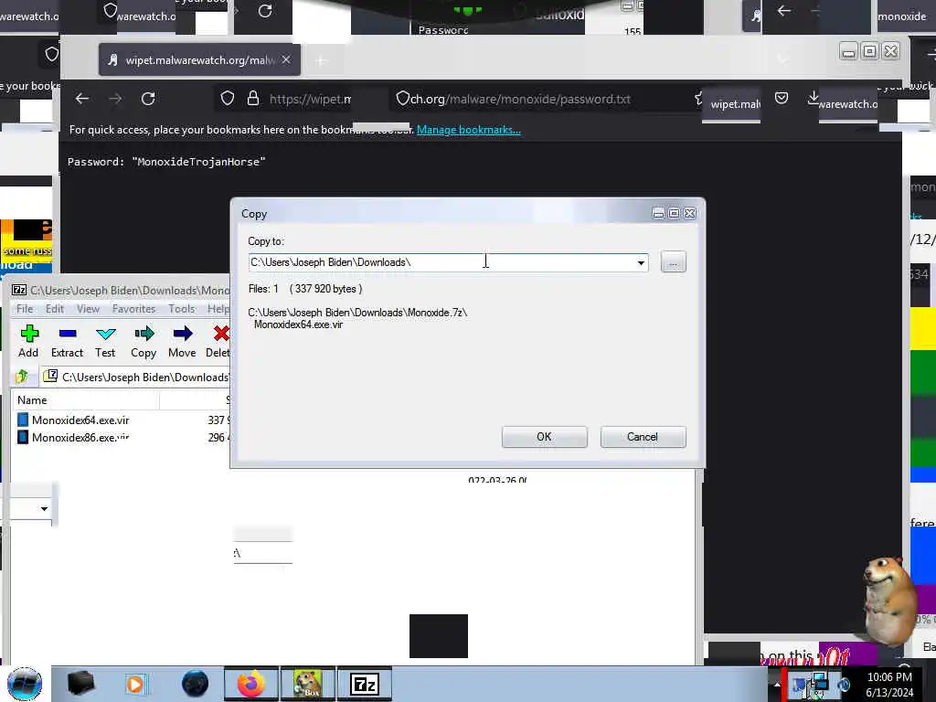Go up one folder level in 7-Zip
This screenshot has height=702, width=936.
pyautogui.click(x=23, y=376)
